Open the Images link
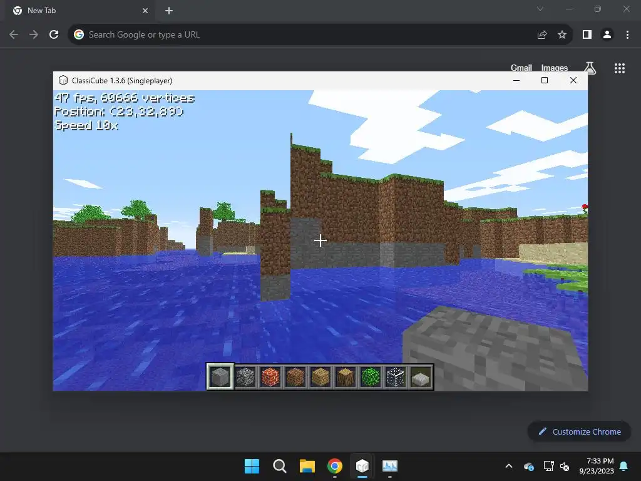 [x=555, y=68]
